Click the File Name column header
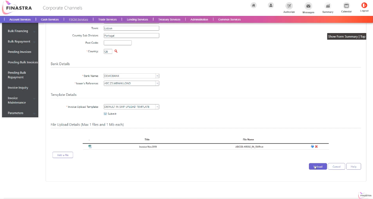Screen dimensions: 373x199 [x=248, y=139]
